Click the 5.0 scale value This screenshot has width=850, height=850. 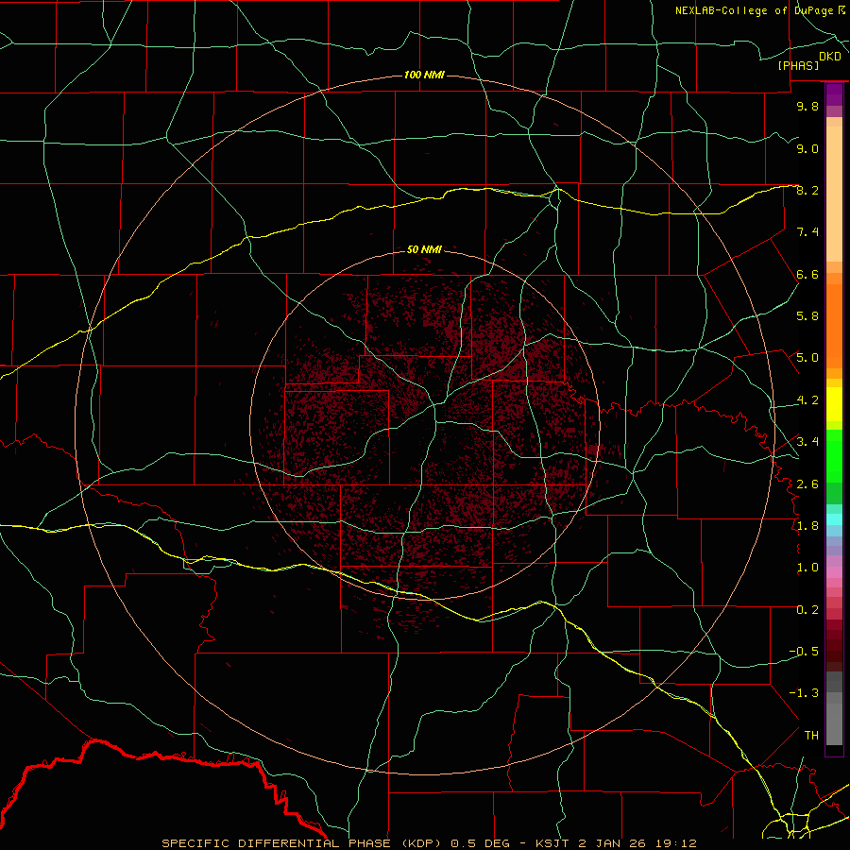click(x=807, y=358)
